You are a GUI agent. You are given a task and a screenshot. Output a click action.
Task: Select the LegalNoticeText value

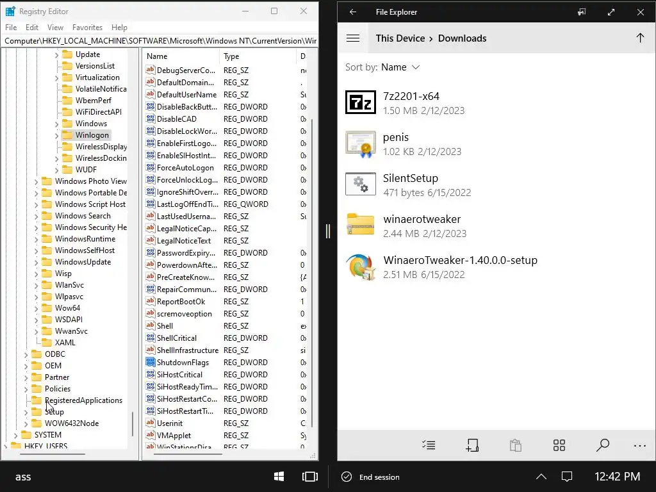tap(184, 241)
